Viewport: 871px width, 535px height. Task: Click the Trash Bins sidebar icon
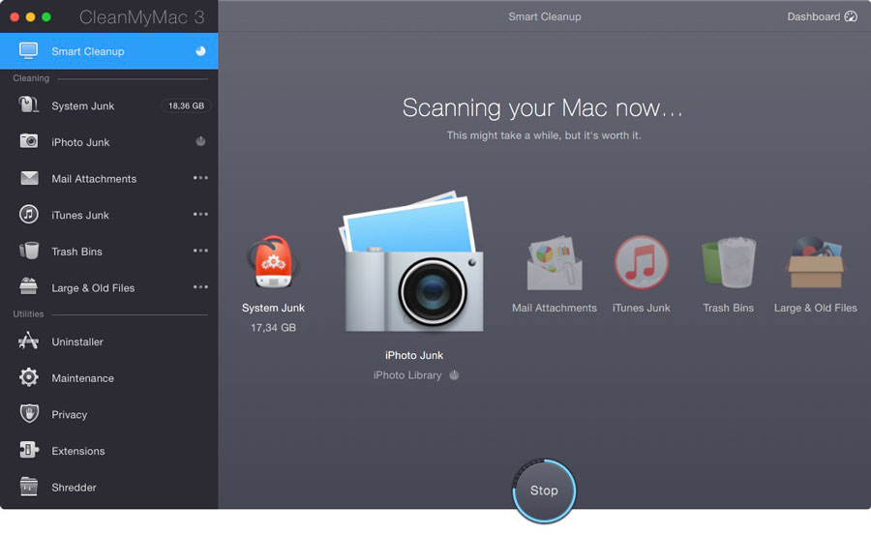[29, 251]
